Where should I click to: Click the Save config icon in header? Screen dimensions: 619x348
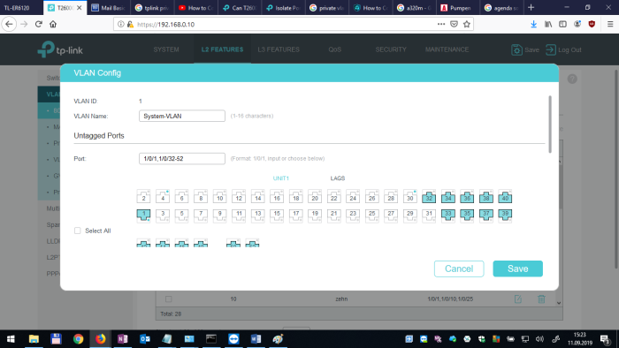click(516, 49)
